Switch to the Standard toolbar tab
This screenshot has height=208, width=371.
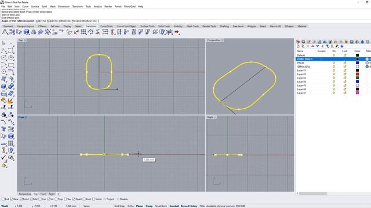[8, 26]
